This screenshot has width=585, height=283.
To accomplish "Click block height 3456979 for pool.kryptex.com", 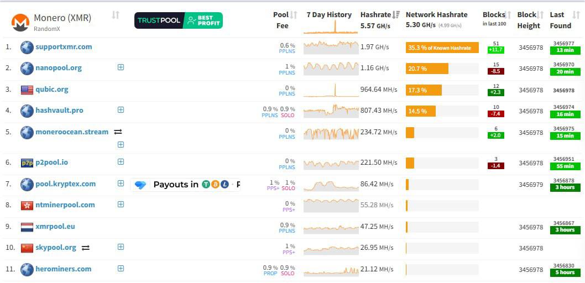I will tap(531, 185).
